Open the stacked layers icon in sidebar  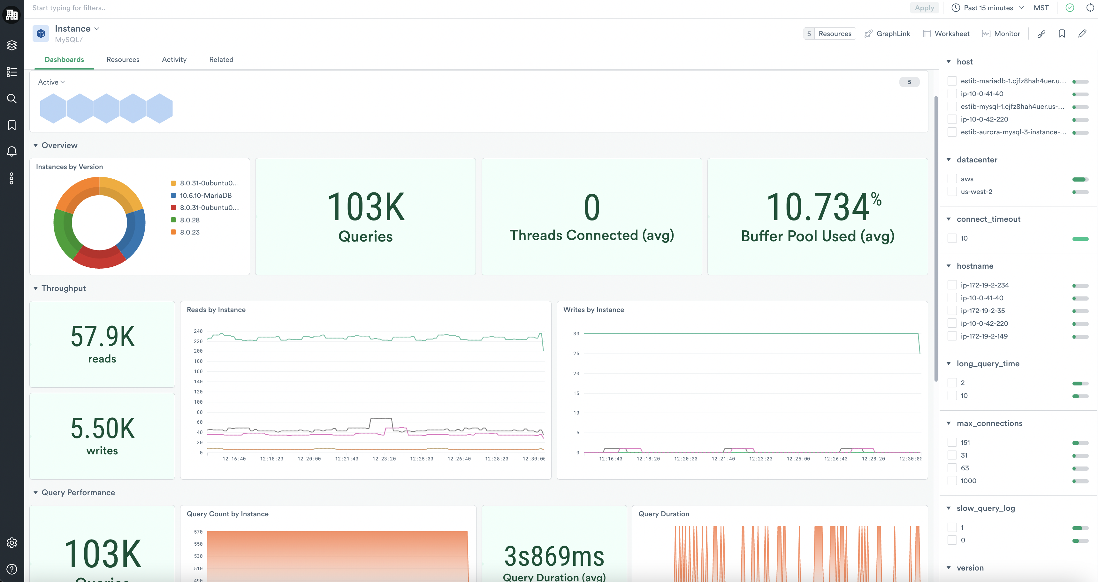pos(11,45)
